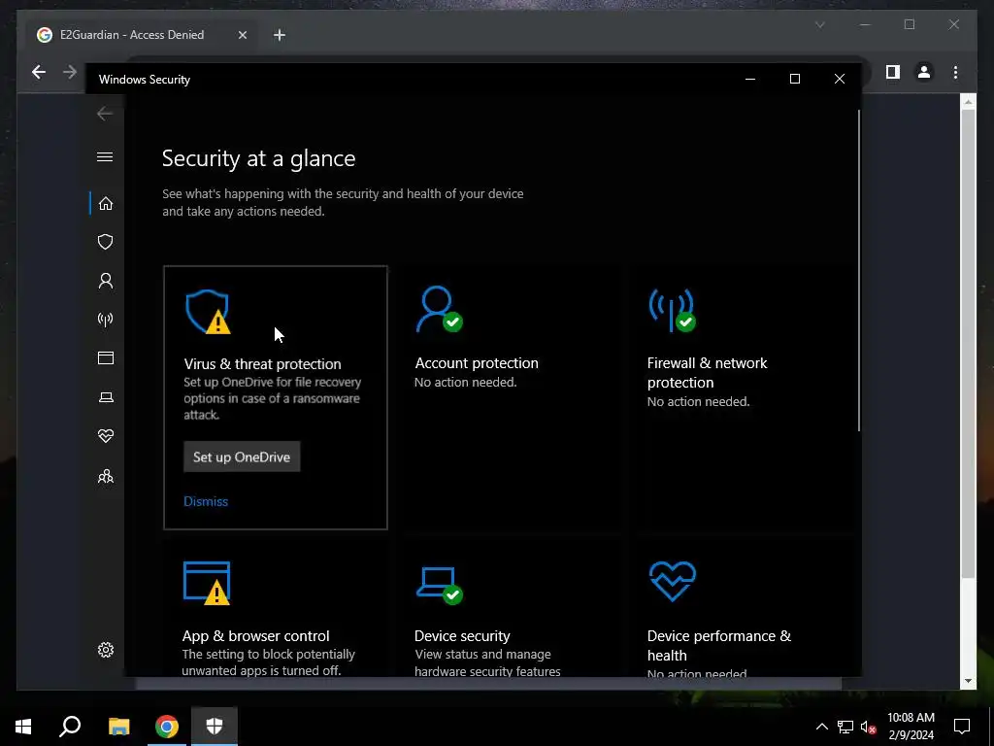Image resolution: width=994 pixels, height=746 pixels.
Task: Expand the hamburger navigation menu
Action: [105, 156]
